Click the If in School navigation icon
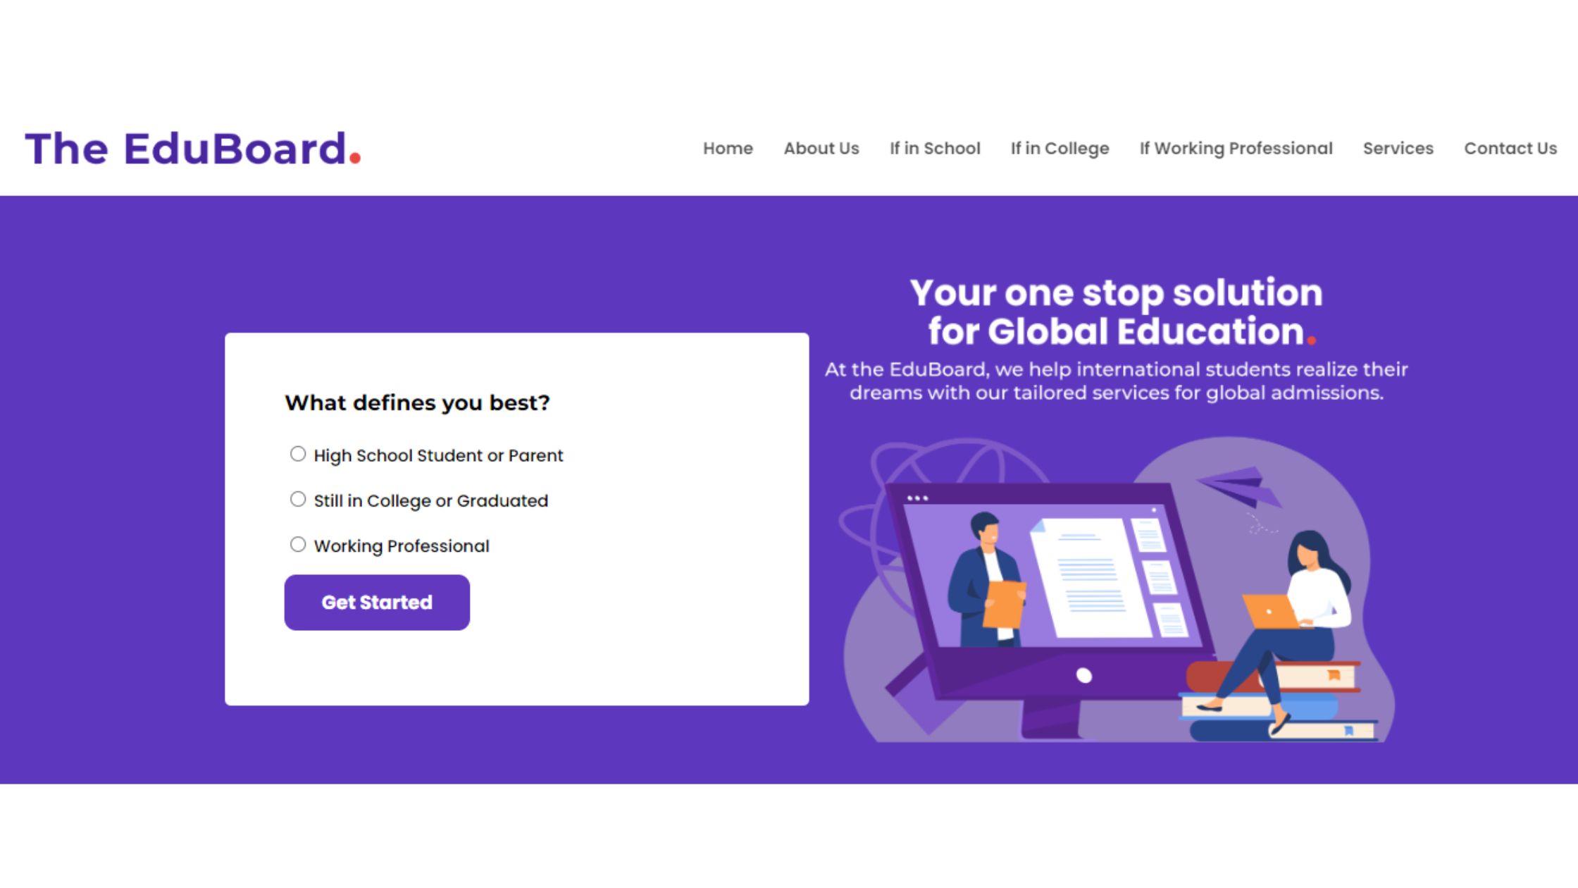 pos(934,149)
